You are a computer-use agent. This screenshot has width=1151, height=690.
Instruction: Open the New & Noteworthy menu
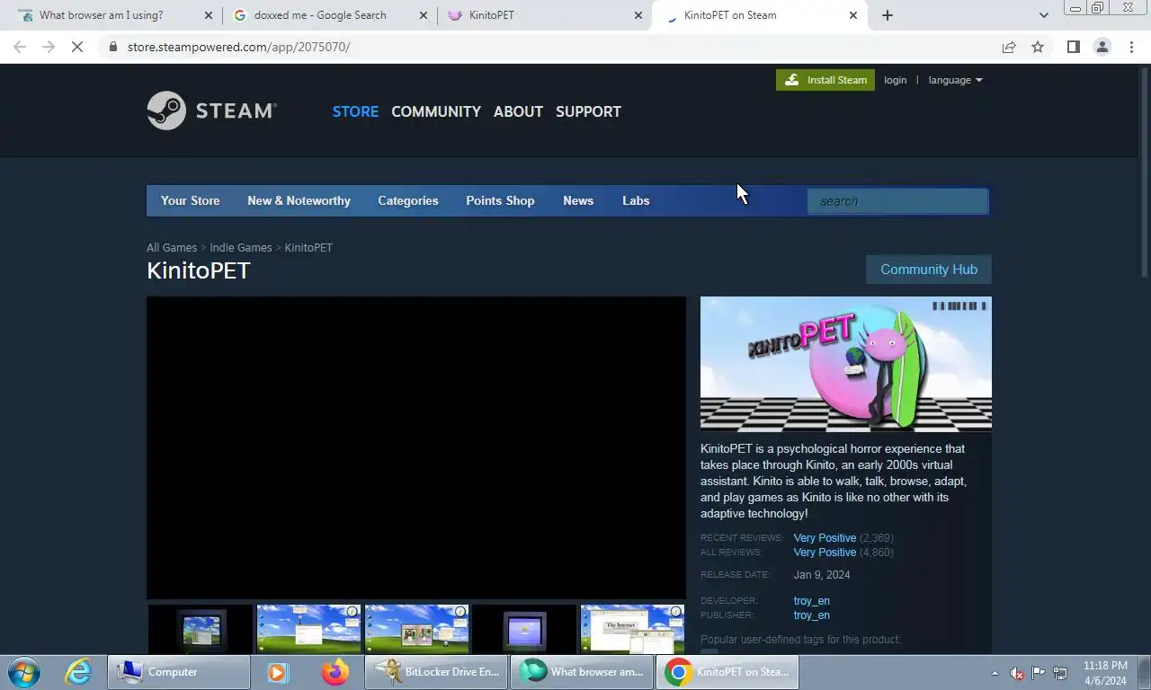(x=299, y=200)
